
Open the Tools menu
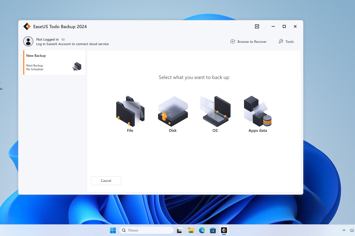point(286,42)
